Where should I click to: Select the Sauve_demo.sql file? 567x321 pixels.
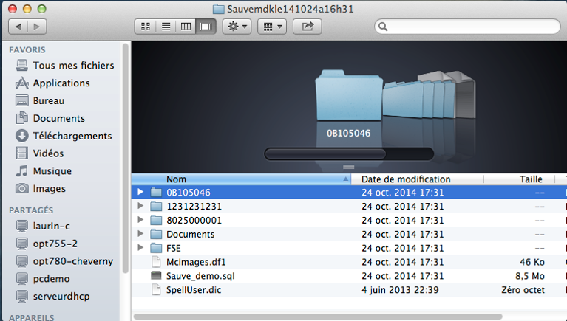point(190,276)
